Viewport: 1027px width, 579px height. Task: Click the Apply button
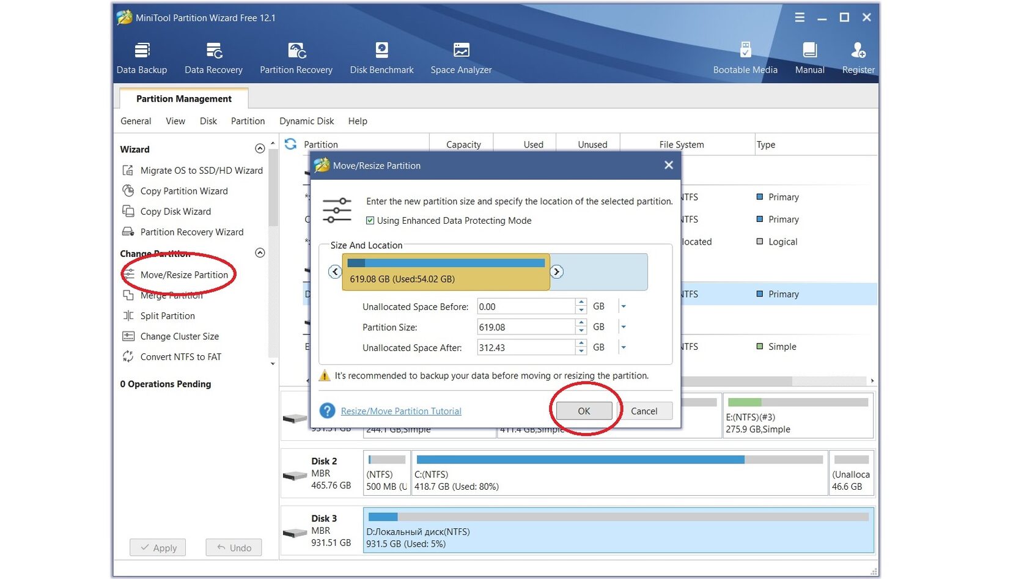158,548
